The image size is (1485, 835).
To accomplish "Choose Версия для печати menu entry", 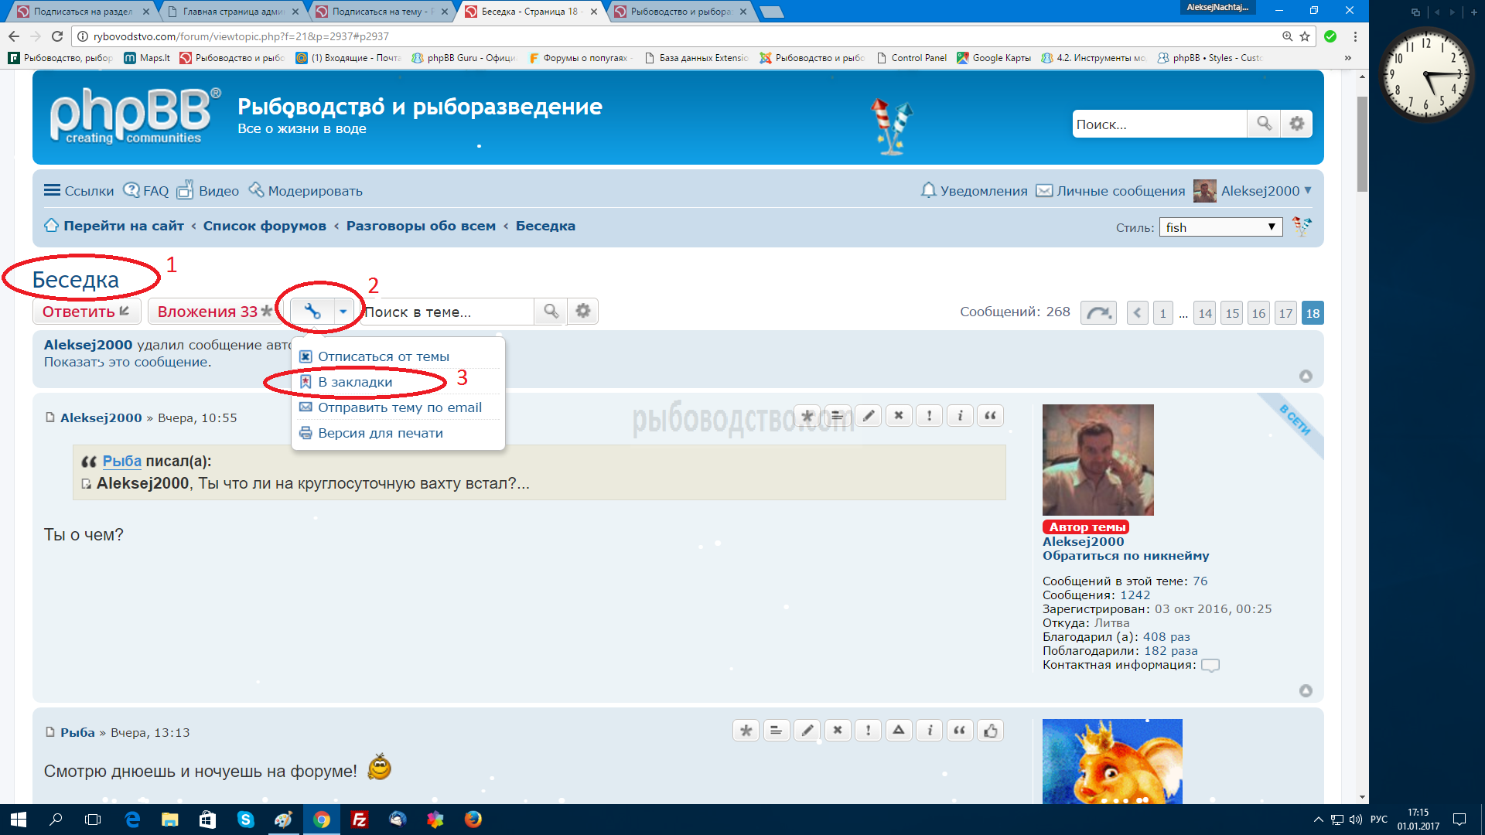I will coord(380,433).
